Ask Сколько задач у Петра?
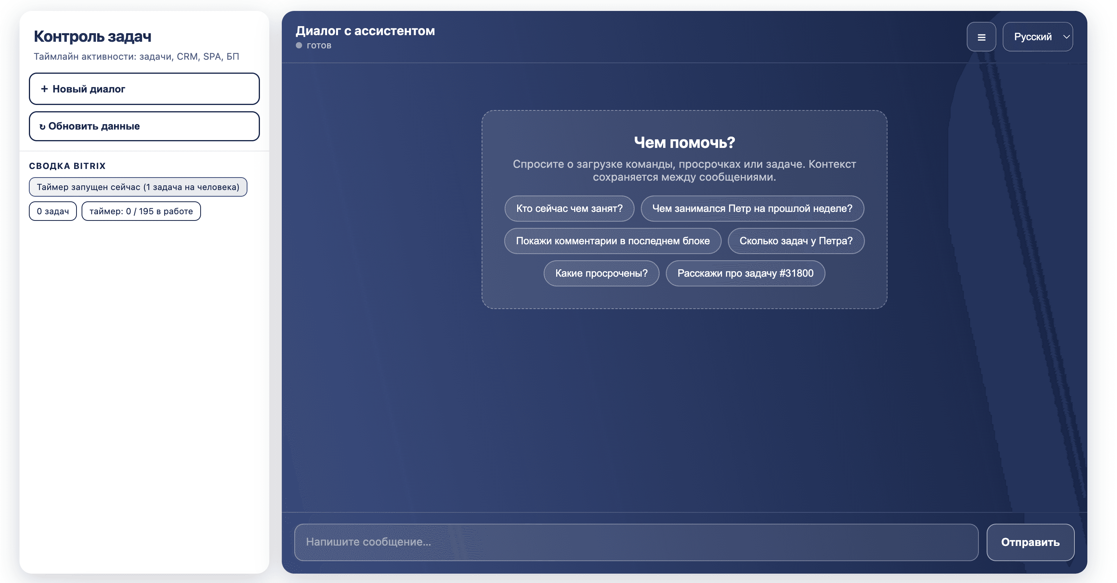The height and width of the screenshot is (583, 1117). pos(796,241)
